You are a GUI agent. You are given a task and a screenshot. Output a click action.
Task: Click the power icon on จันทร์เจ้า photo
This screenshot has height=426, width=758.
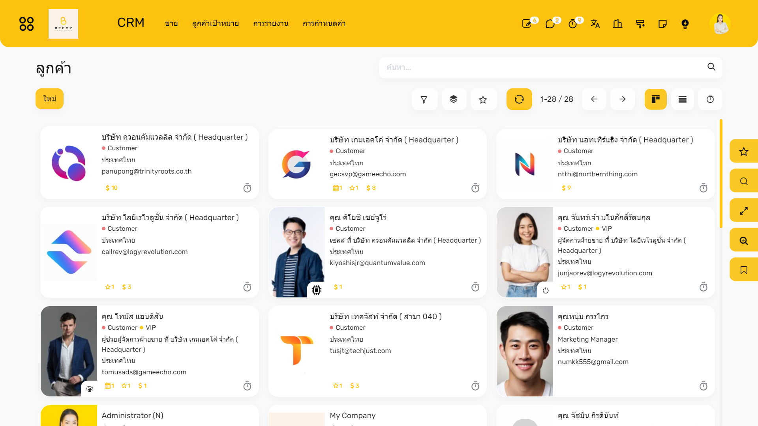[546, 290]
